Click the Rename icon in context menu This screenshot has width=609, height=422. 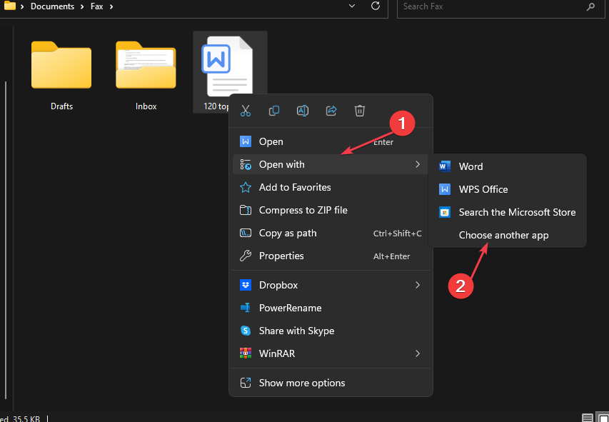pos(303,111)
